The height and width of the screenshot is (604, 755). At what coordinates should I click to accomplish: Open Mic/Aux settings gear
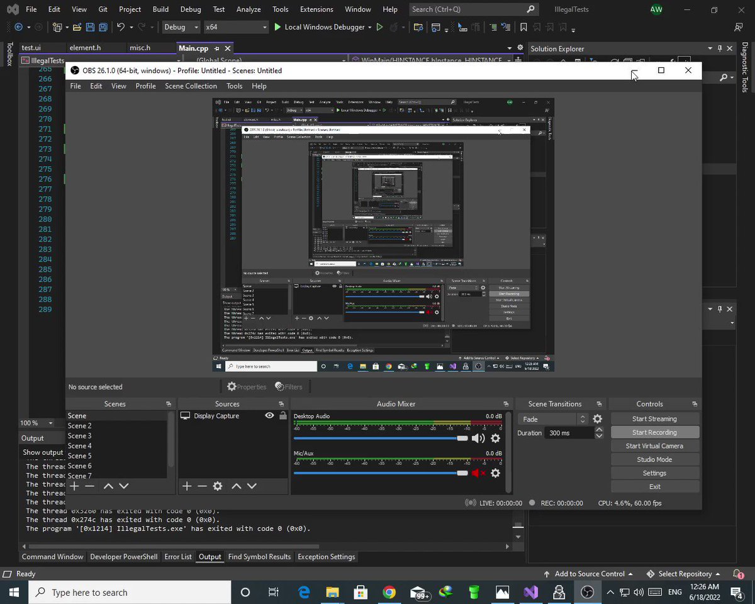[495, 473]
